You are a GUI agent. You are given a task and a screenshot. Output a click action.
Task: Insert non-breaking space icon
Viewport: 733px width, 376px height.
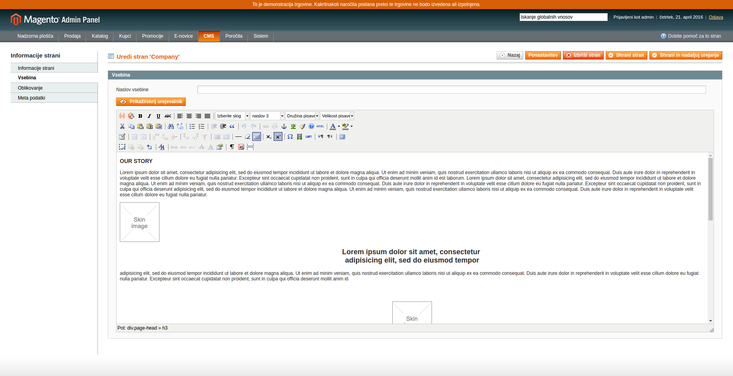point(241,147)
